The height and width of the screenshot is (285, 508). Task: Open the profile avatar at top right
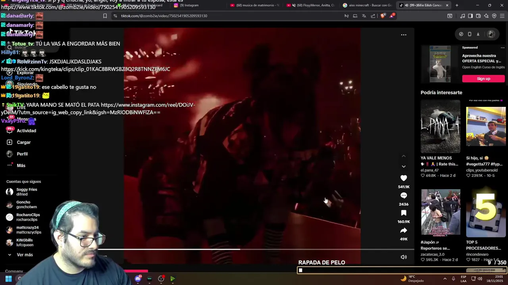click(x=491, y=34)
